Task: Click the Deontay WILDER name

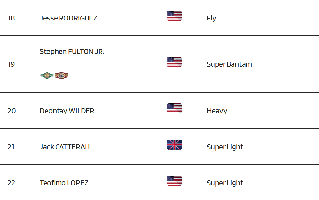Action: 67,111
